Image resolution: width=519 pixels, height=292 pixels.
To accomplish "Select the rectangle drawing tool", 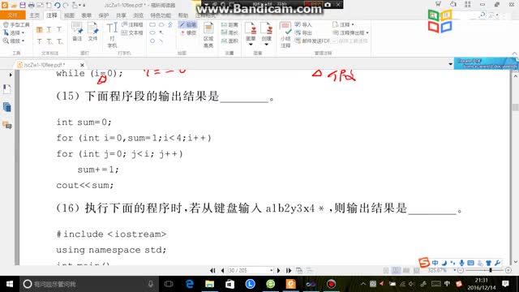I will pos(152,25).
